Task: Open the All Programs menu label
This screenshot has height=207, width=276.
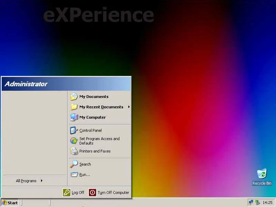Action: point(26,181)
